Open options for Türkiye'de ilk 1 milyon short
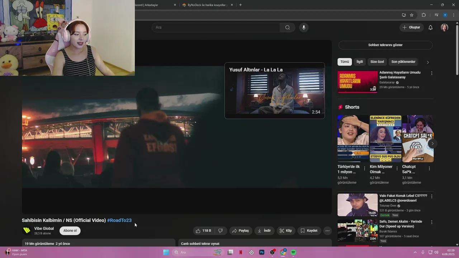 [x=365, y=168]
